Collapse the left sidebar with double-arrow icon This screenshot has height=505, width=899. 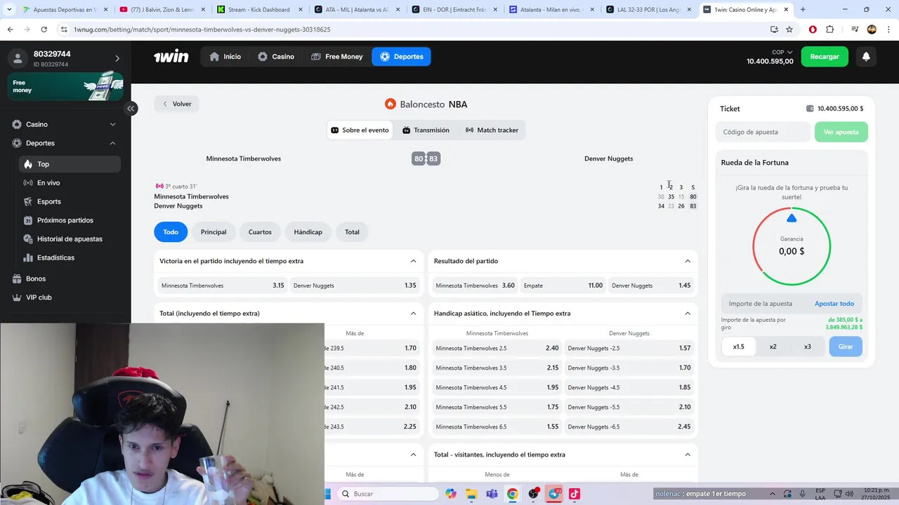pos(131,108)
